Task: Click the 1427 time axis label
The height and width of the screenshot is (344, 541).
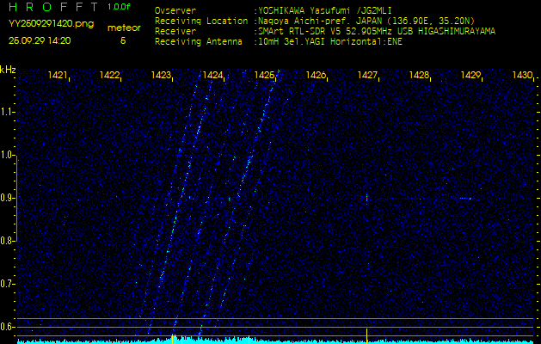Action: tap(367, 75)
